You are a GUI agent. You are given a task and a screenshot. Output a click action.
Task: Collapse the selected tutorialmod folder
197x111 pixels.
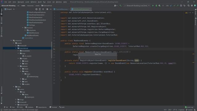16,48
